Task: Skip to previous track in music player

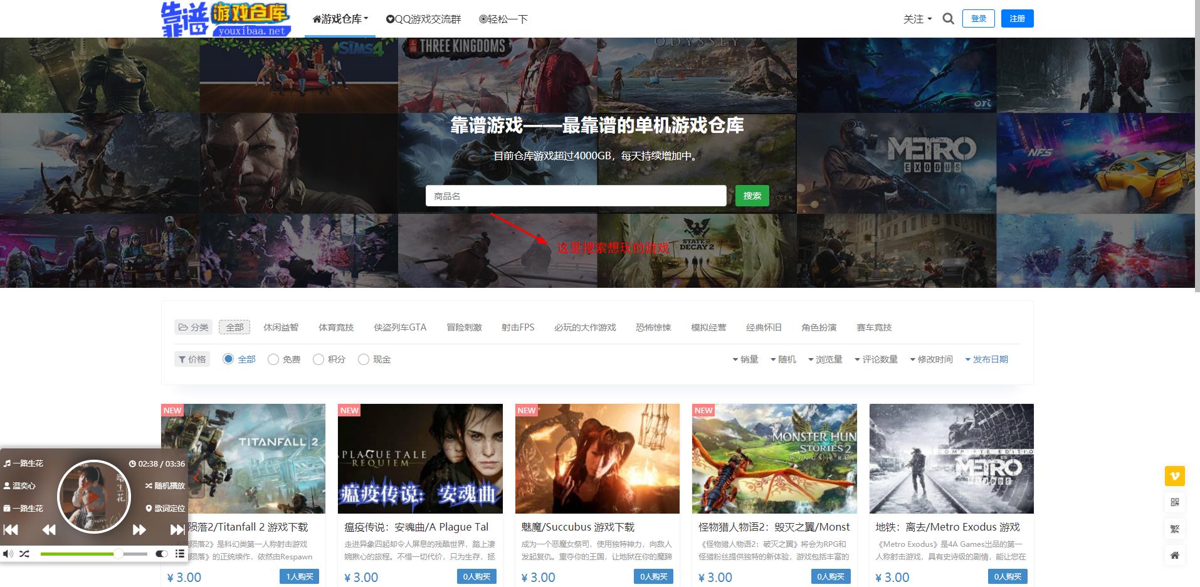Action: (x=11, y=530)
